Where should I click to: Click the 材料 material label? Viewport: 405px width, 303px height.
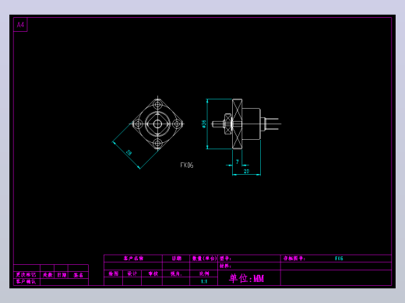pos(225,266)
